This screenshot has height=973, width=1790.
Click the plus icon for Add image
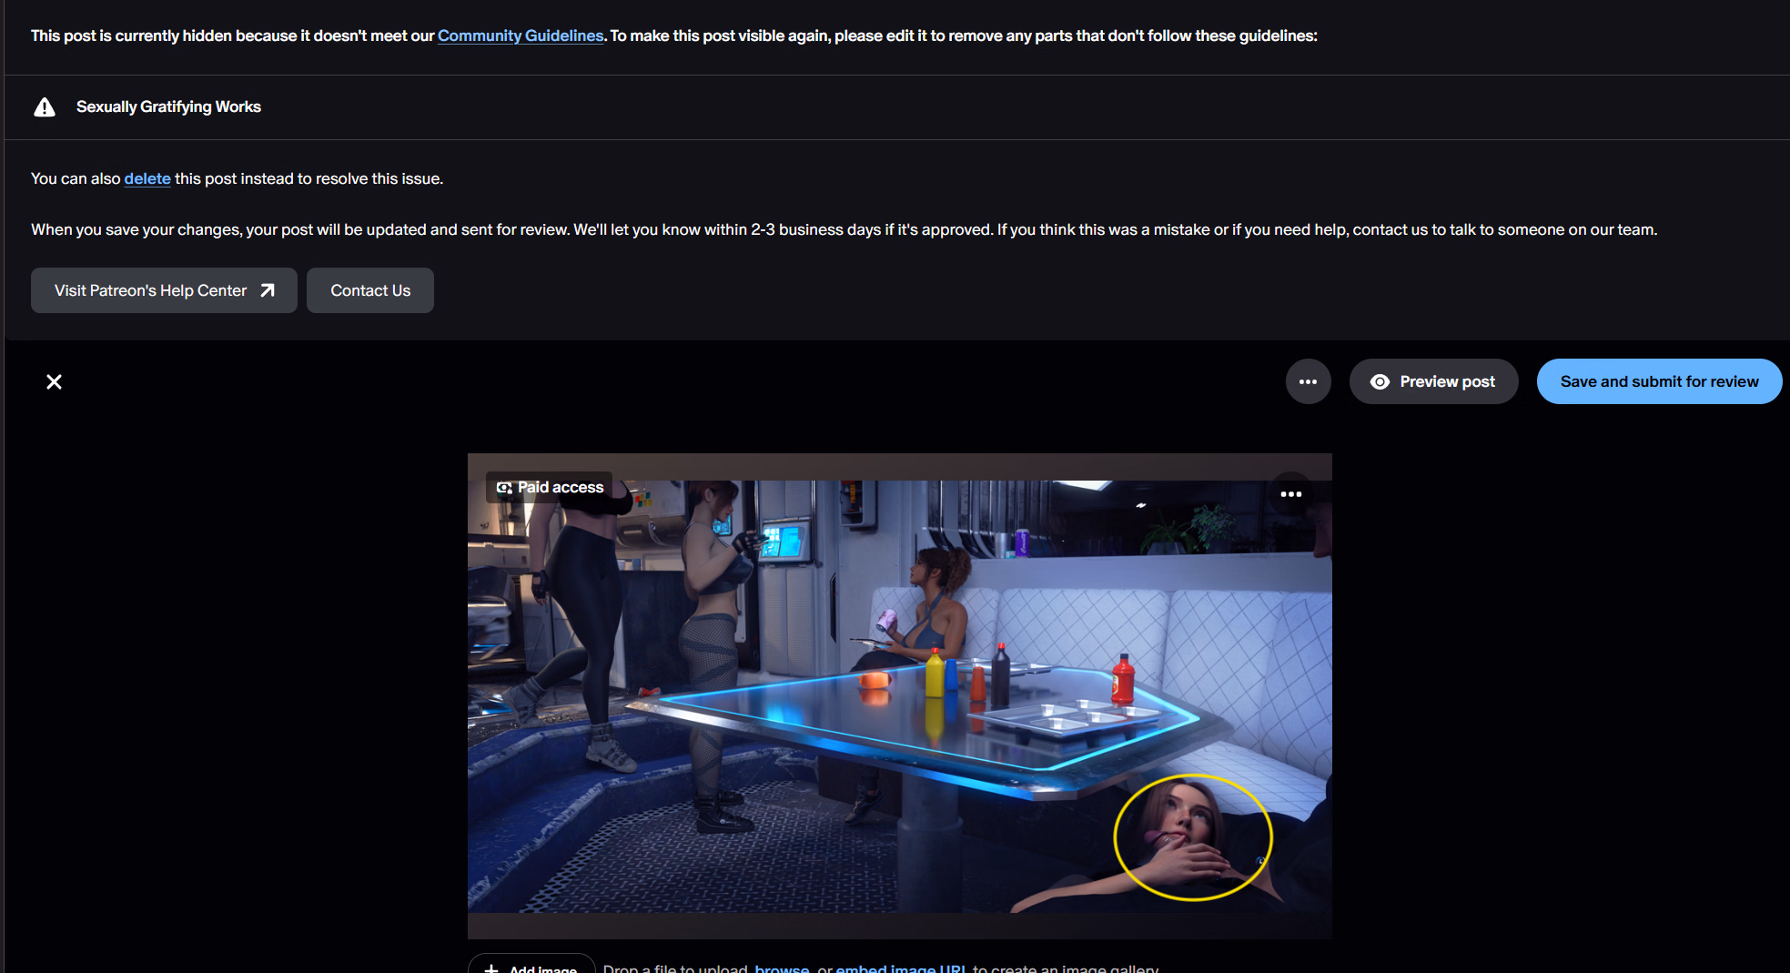[491, 968]
